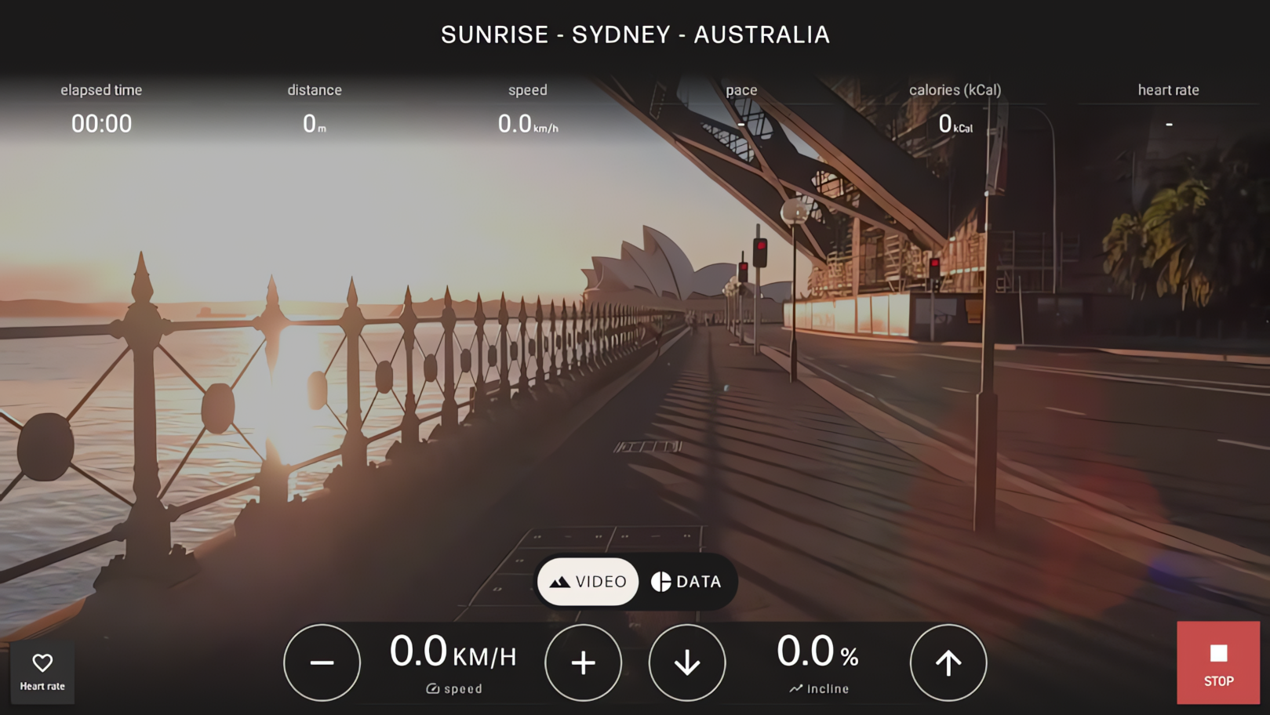Image resolution: width=1270 pixels, height=715 pixels.
Task: Click the incline trend icon
Action: (x=795, y=688)
